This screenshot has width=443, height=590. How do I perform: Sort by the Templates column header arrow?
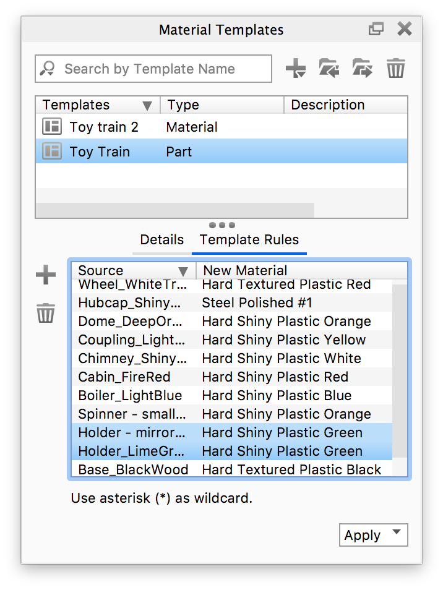(x=147, y=106)
